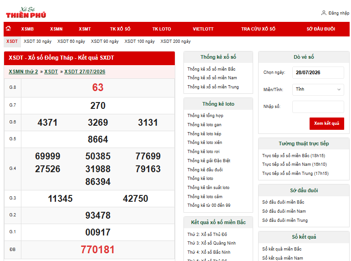Click the Xổ Số Thiên Phú logo
Viewport: 351px width, 261px height.
pos(26,13)
